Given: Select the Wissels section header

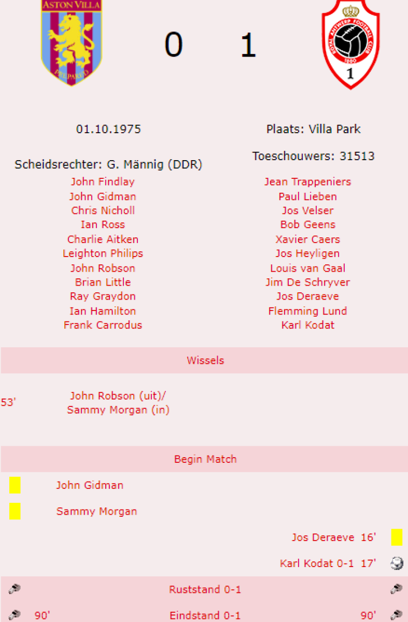Looking at the screenshot, I should click(x=205, y=360).
